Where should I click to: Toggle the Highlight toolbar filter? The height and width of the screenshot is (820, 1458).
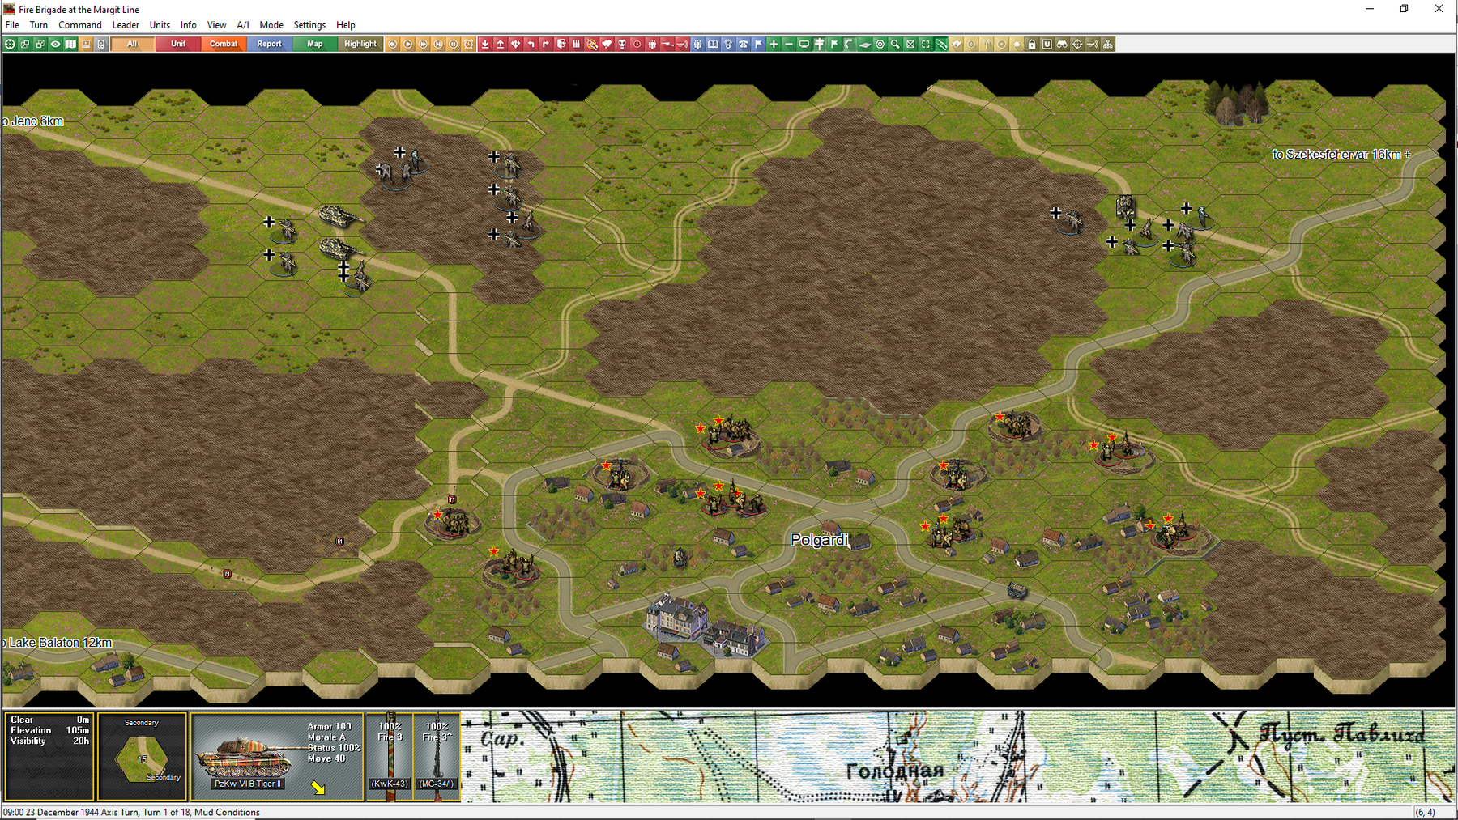click(x=360, y=44)
